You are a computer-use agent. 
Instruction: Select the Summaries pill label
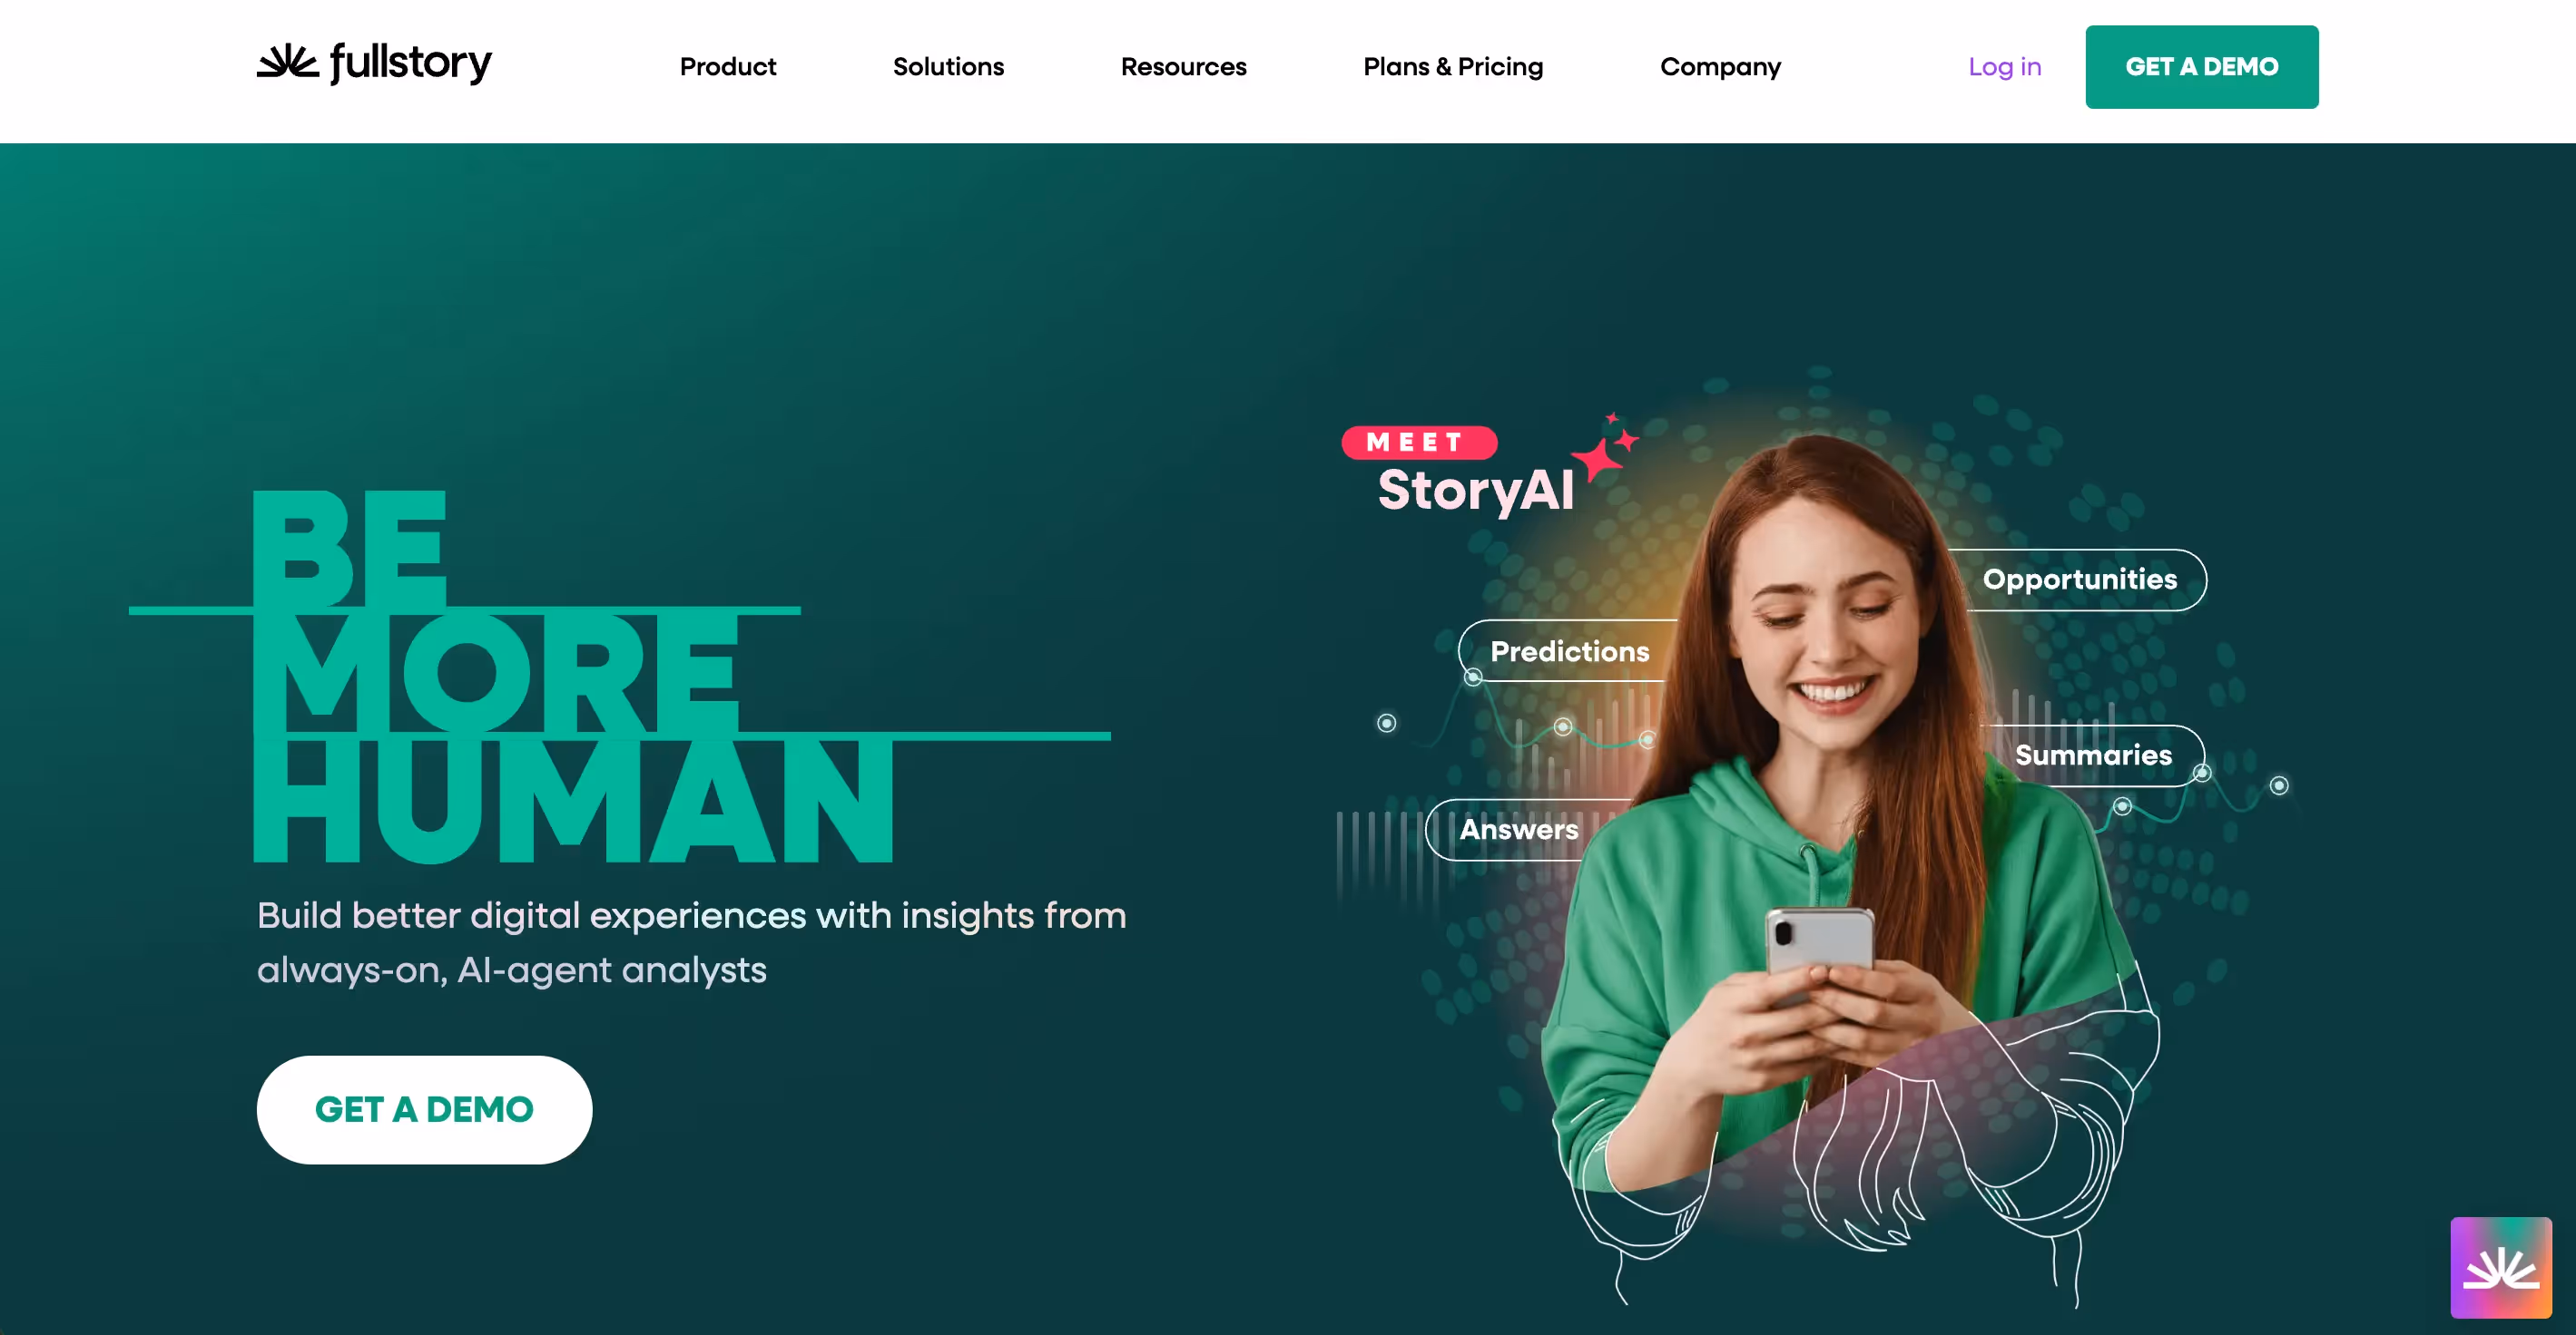click(x=2093, y=755)
